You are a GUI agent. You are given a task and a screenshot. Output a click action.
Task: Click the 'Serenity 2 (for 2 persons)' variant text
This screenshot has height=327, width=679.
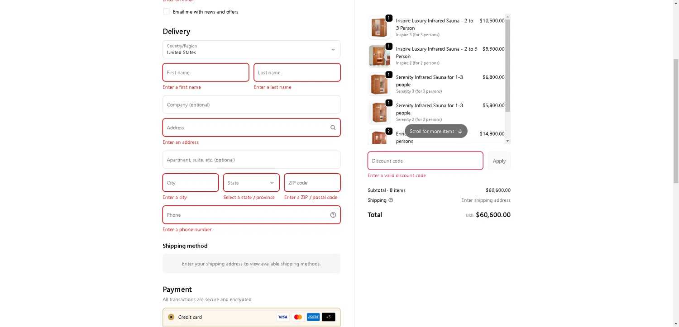(x=419, y=119)
